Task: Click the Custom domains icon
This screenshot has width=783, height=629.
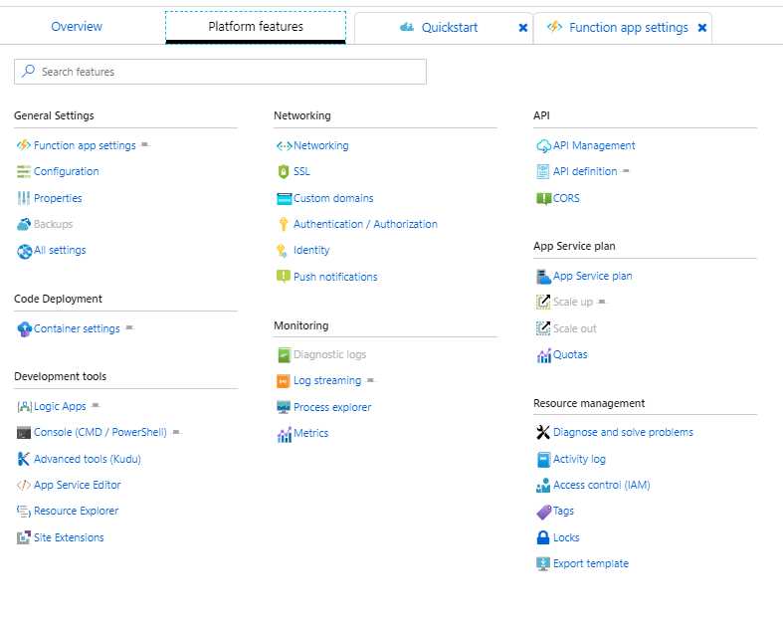Action: [284, 199]
